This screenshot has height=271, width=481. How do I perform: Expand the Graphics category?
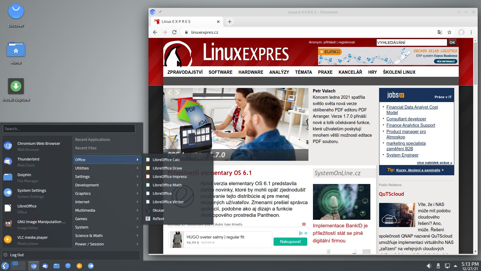pos(107,193)
